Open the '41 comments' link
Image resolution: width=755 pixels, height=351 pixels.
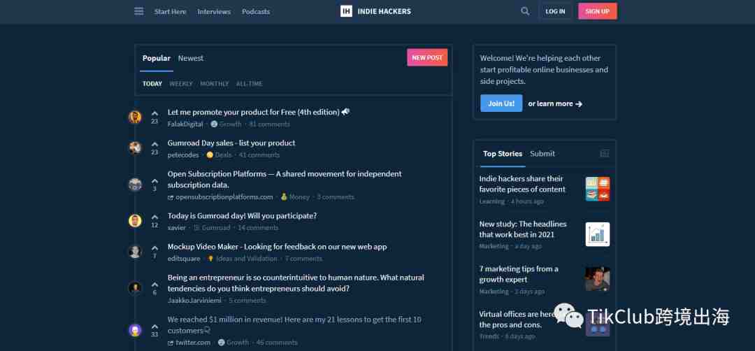point(259,155)
